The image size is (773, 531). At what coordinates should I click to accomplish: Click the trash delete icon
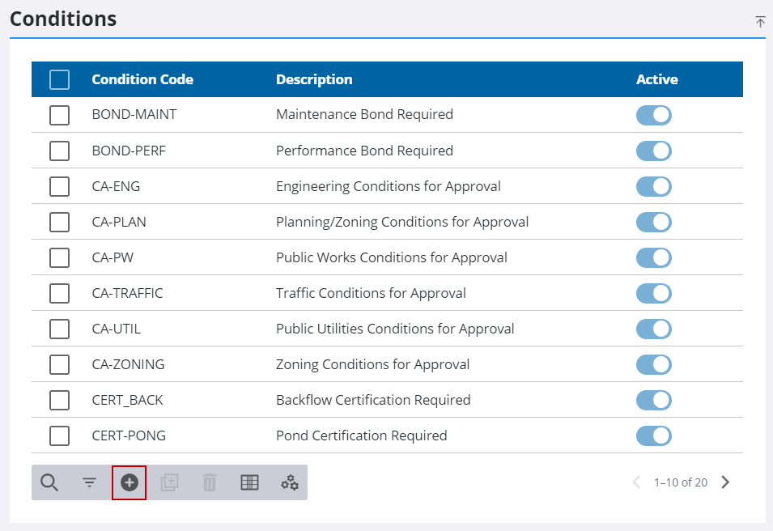(210, 482)
